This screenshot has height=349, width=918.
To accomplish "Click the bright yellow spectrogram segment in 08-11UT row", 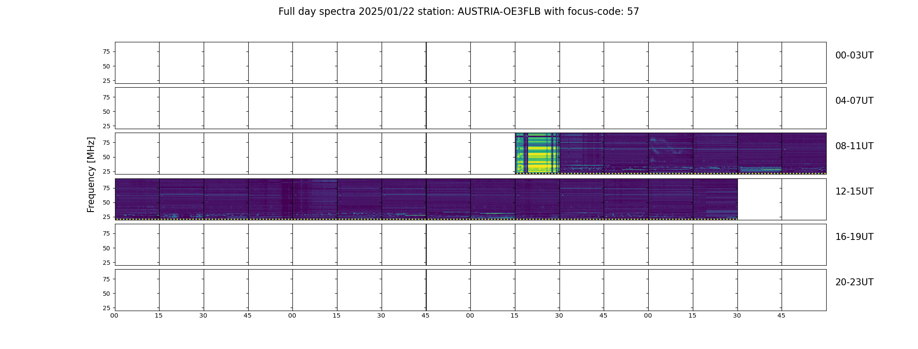I will (x=537, y=154).
